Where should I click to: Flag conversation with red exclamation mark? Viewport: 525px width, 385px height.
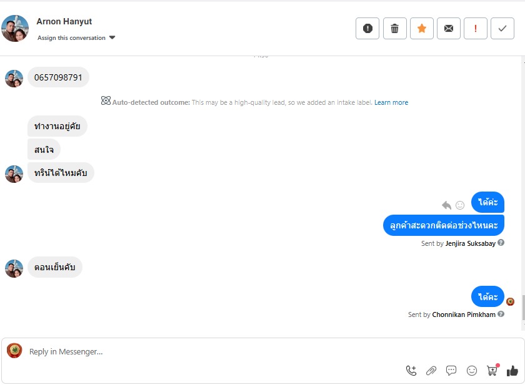click(476, 28)
